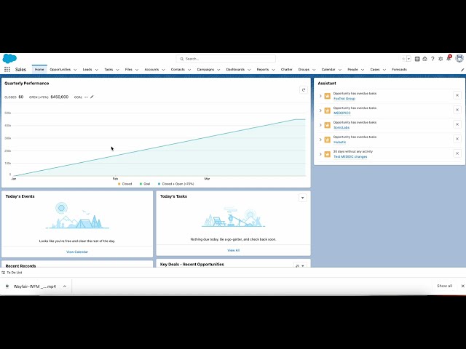Toggle the Closed legend series
Image resolution: width=466 pixels, height=349 pixels.
coord(125,184)
